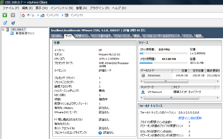Sort by the データストア column header

[156, 71]
